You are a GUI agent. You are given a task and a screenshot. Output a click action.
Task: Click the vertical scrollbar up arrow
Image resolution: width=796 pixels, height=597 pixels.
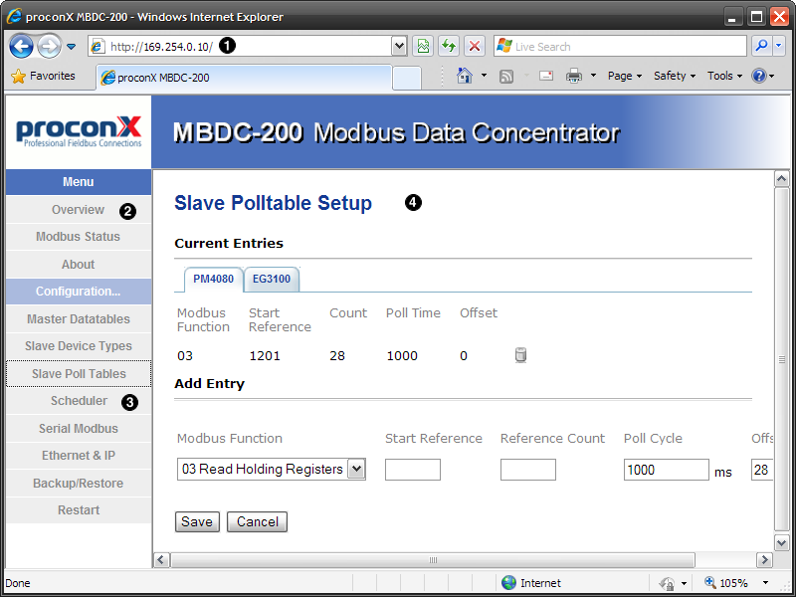click(781, 179)
